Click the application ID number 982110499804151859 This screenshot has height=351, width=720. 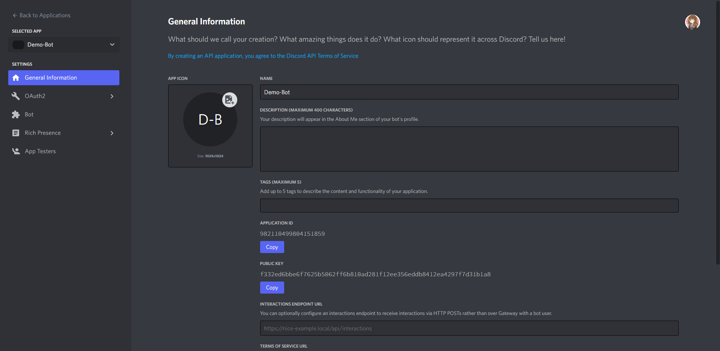point(292,234)
